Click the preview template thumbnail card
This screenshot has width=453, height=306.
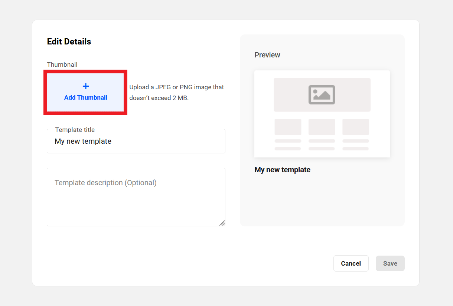[322, 114]
